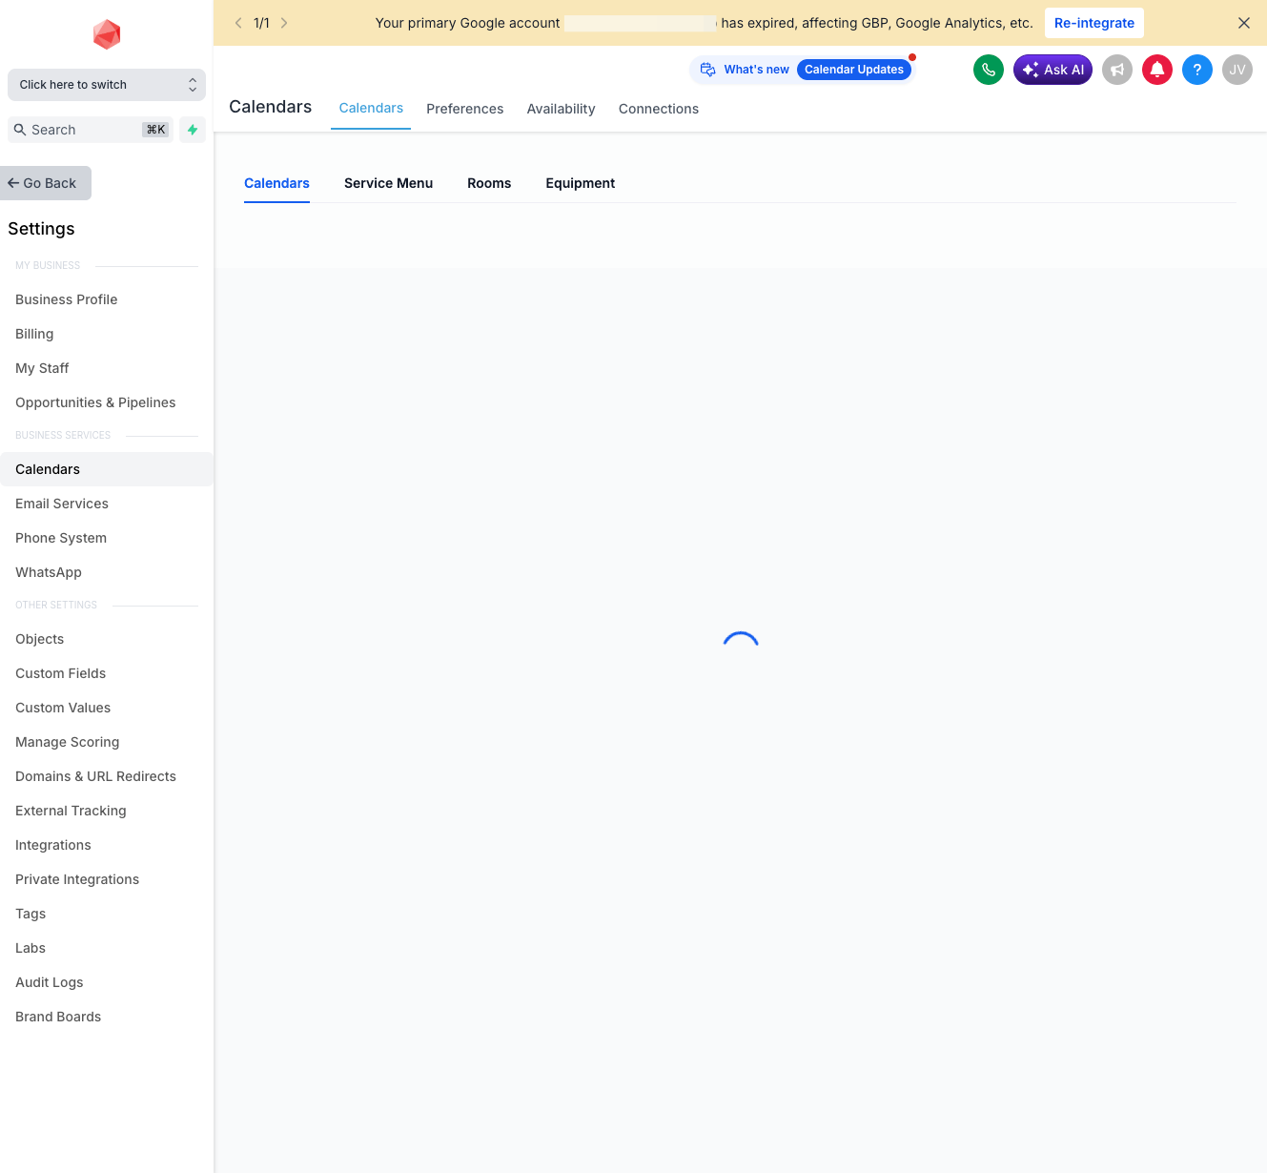The image size is (1267, 1173).
Task: Open Manage Scoring settings
Action: click(107, 742)
